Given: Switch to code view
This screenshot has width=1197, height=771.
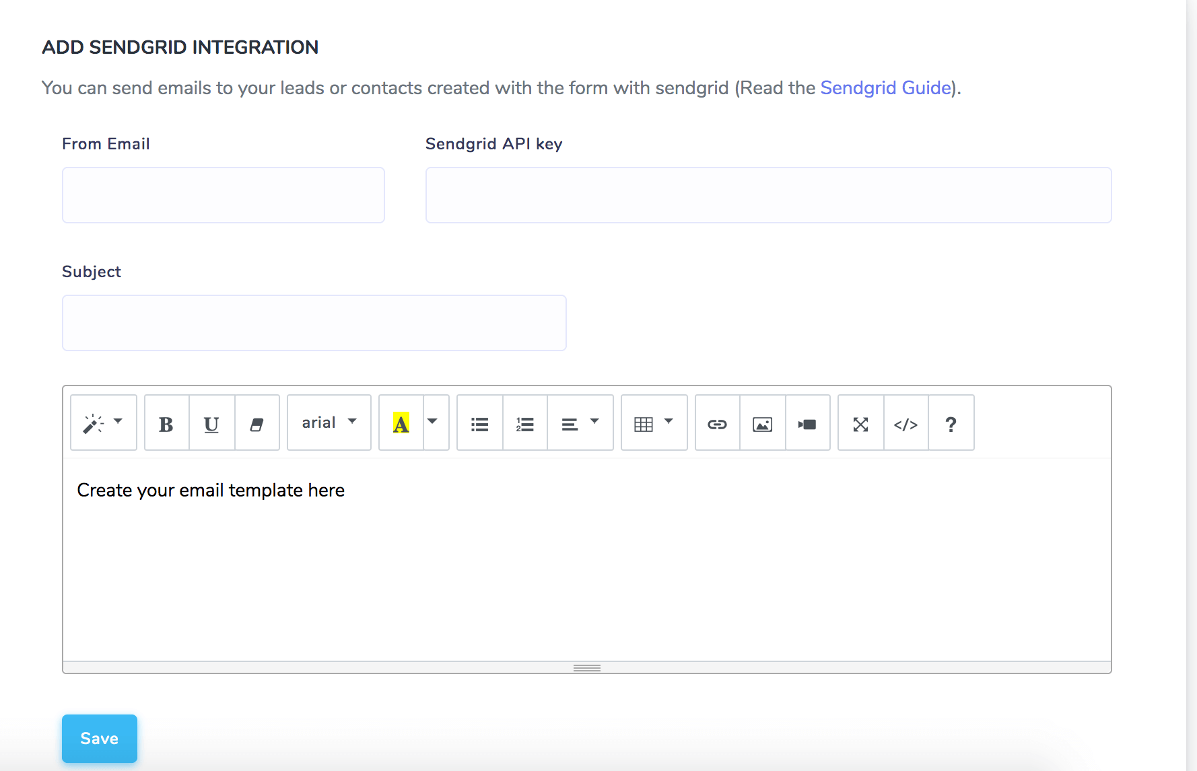Looking at the screenshot, I should [x=905, y=423].
